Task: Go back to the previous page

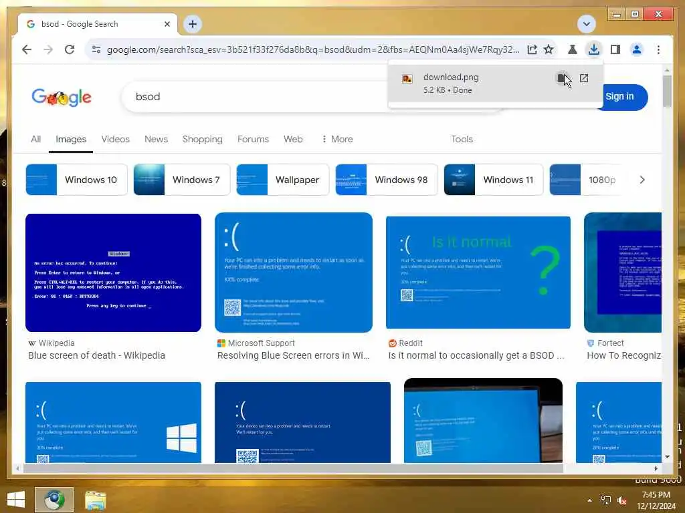Action: [x=27, y=49]
